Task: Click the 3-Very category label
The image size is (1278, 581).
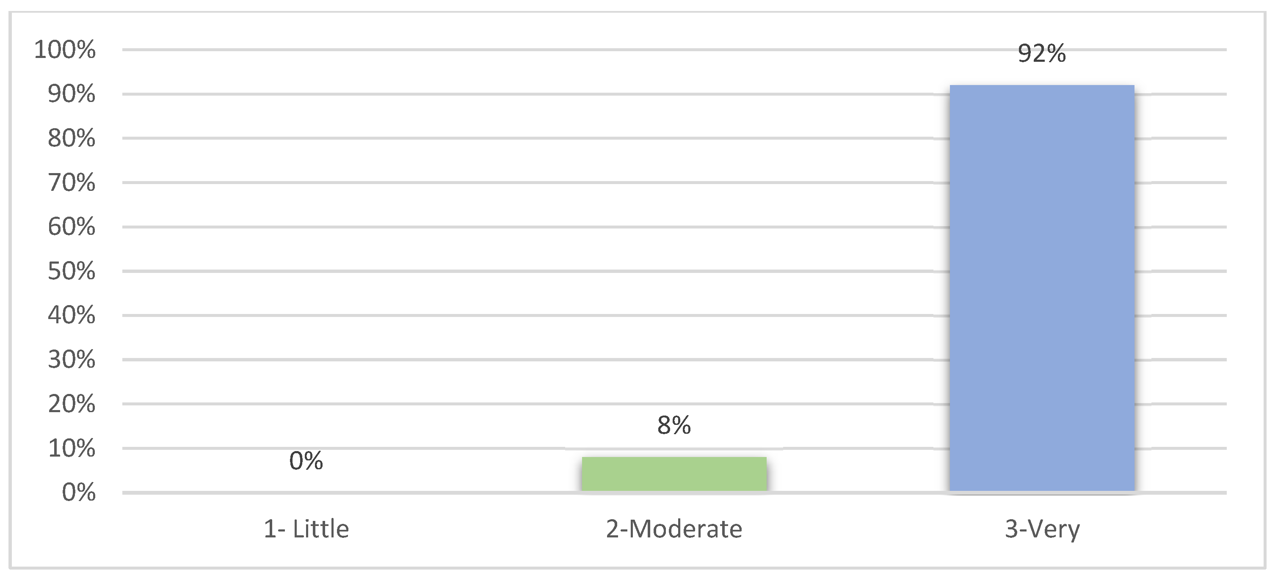Action: click(1042, 530)
